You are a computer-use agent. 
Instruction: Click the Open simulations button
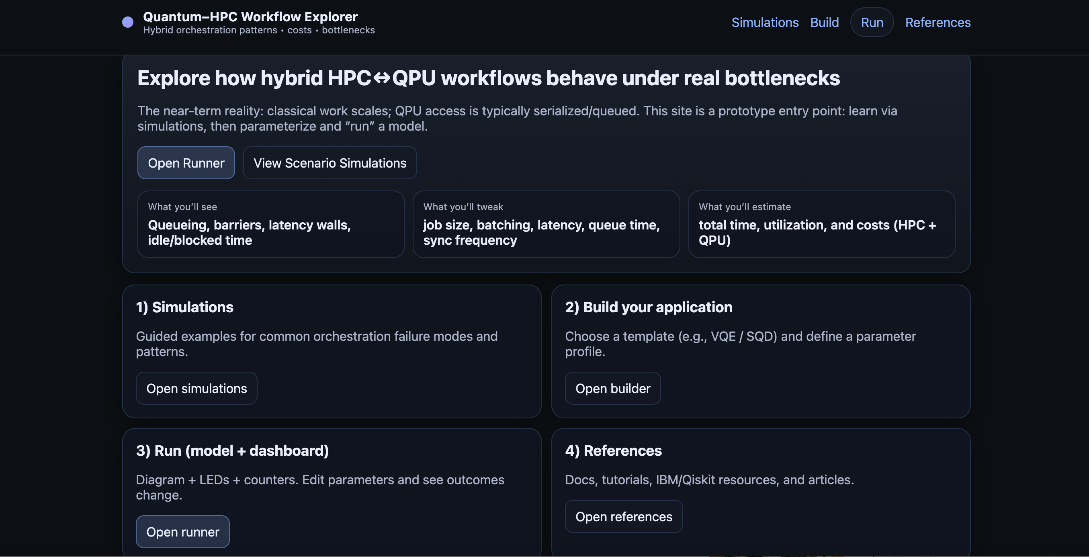[197, 388]
